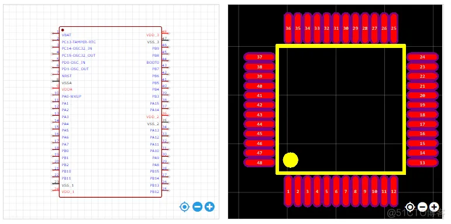Viewport: 451px width, 224px height.
Task: Select the PC15-OSC32_OUT pin label
Action: [x=78, y=55]
